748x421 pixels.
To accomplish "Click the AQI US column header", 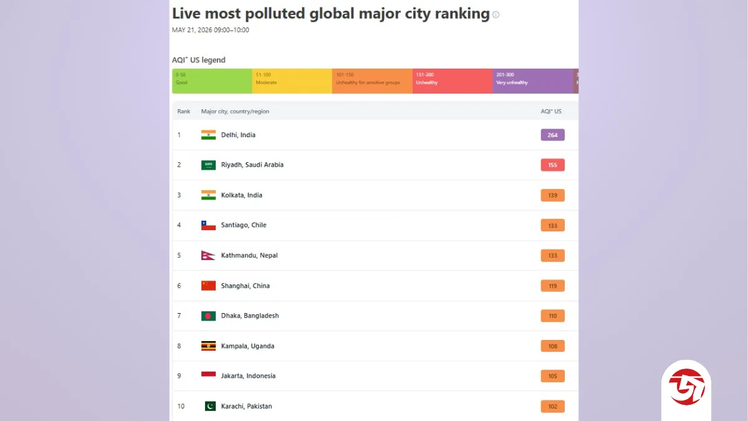I will (551, 111).
